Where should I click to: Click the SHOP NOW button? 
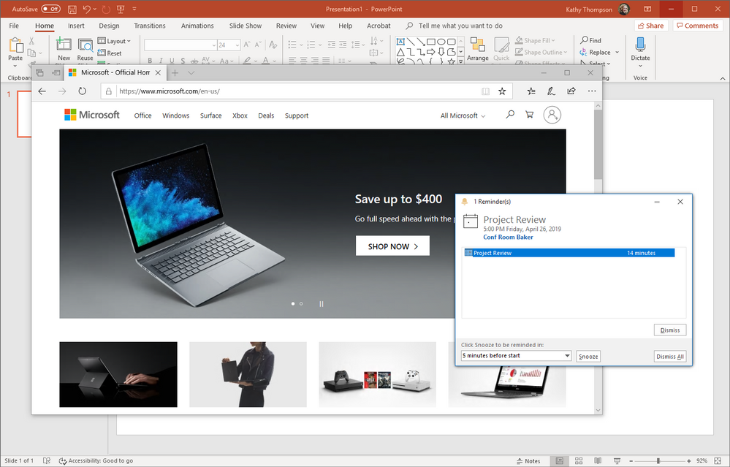click(x=392, y=246)
